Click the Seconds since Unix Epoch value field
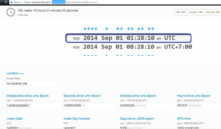The height and width of the screenshot is (129, 221). [91, 105]
